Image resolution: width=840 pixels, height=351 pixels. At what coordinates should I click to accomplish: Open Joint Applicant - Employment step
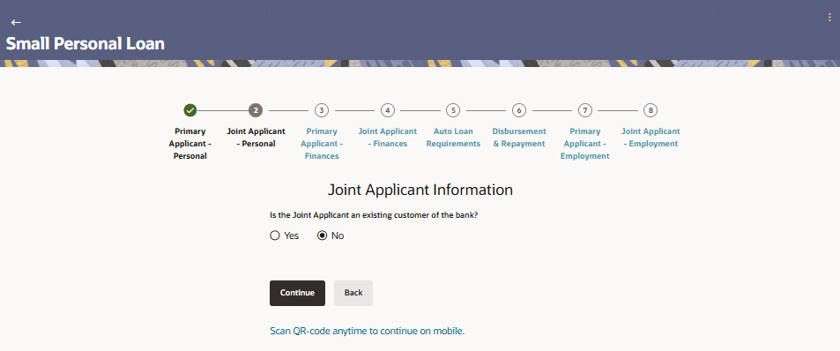coord(650,138)
